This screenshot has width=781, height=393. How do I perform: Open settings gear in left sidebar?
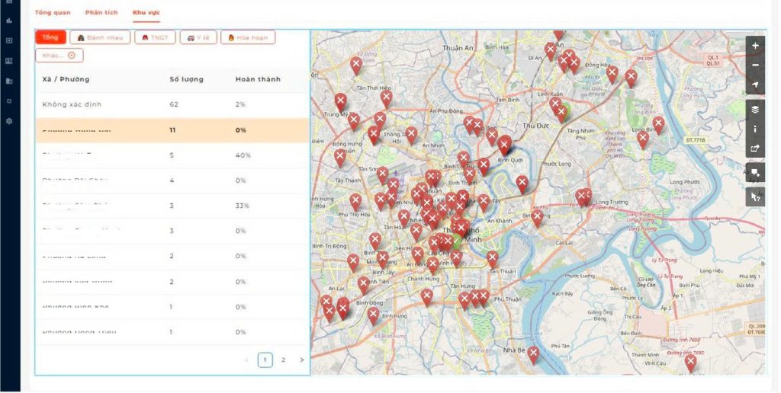(x=9, y=121)
